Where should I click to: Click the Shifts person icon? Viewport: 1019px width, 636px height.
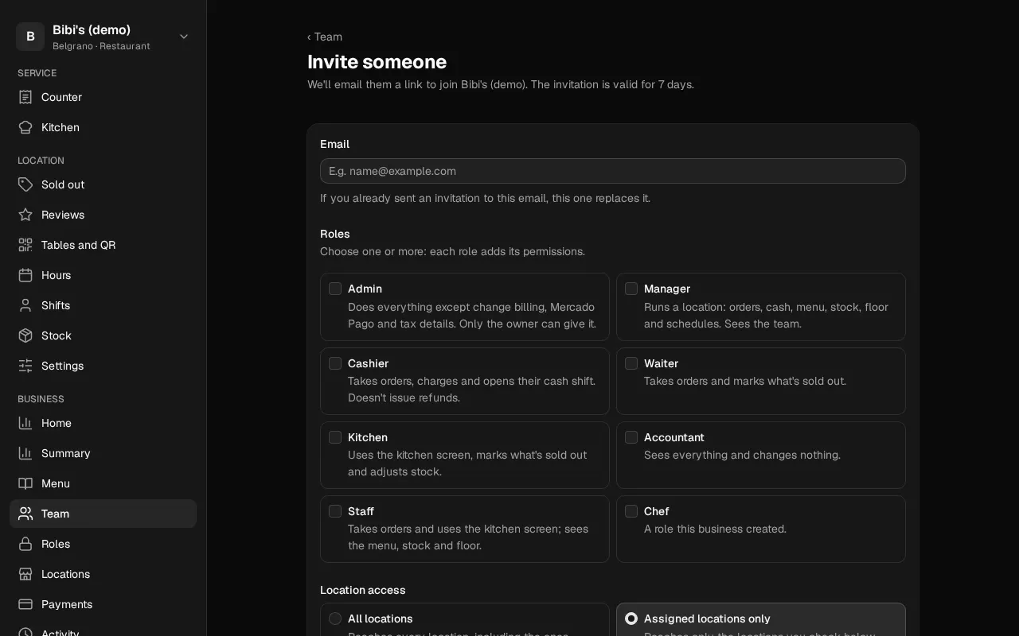(25, 305)
